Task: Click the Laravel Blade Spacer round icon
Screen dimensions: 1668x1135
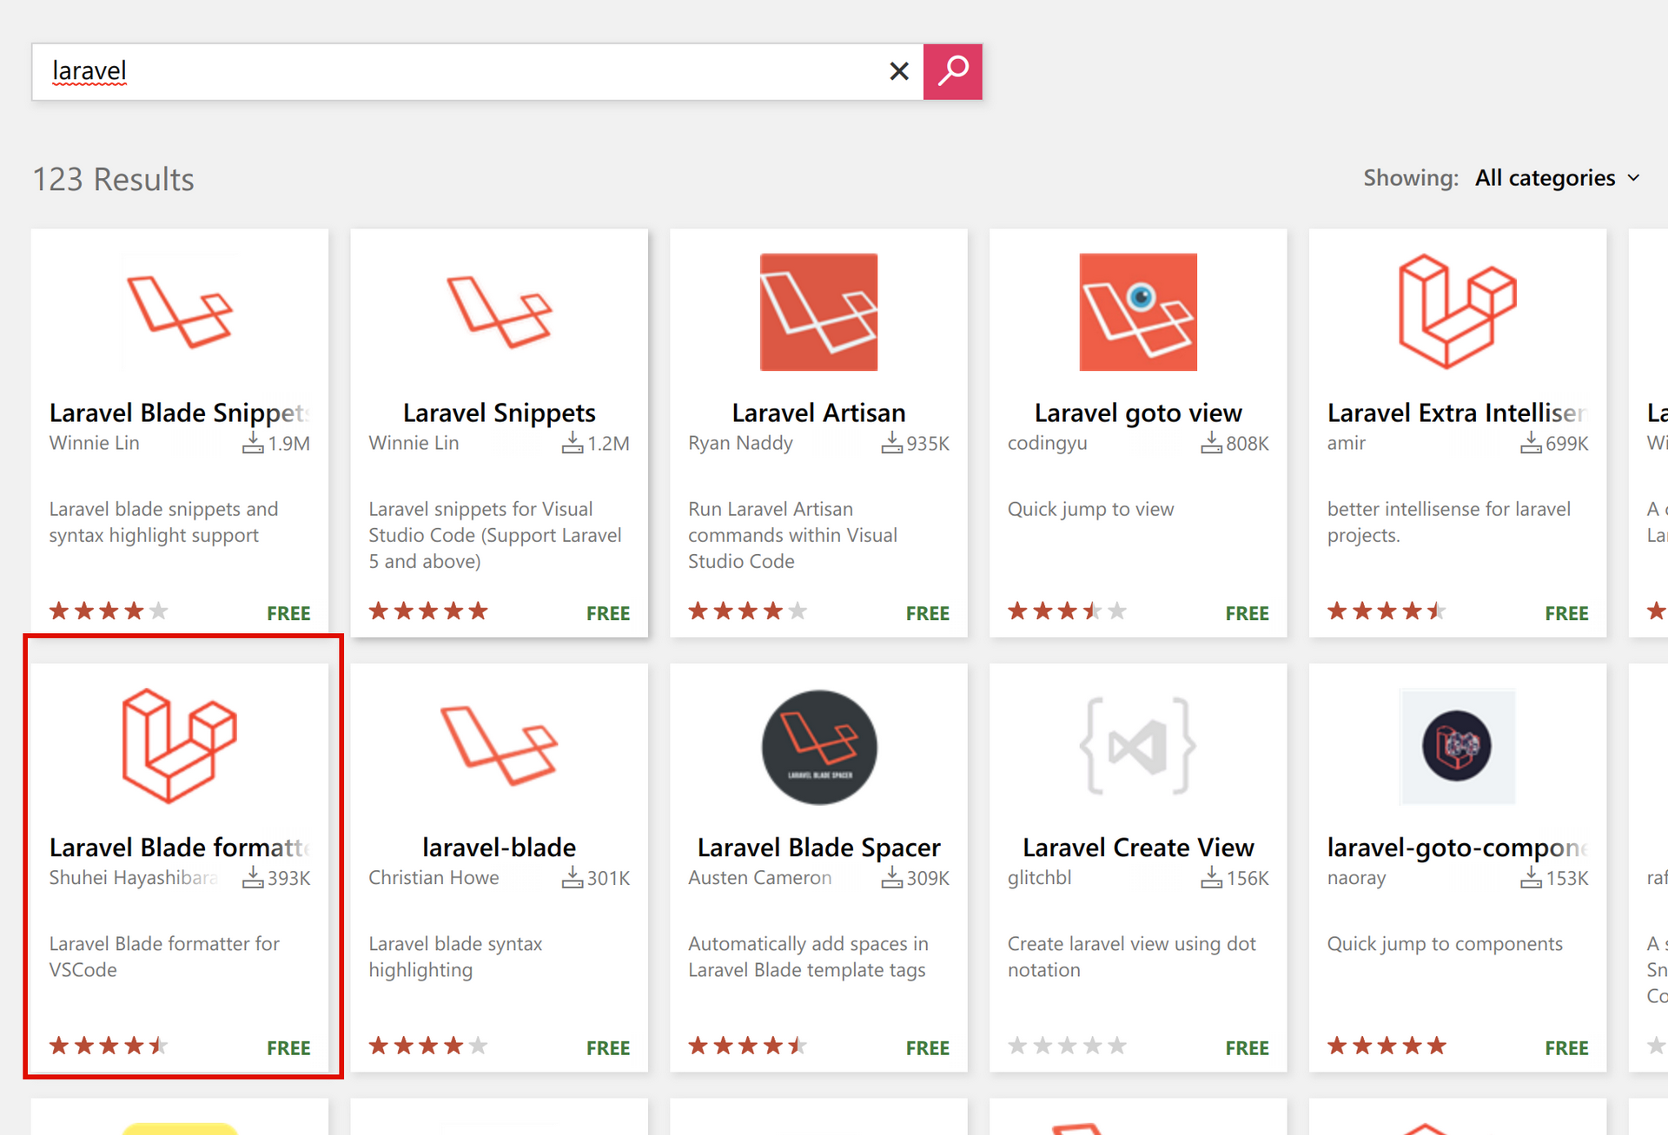Action: point(818,746)
